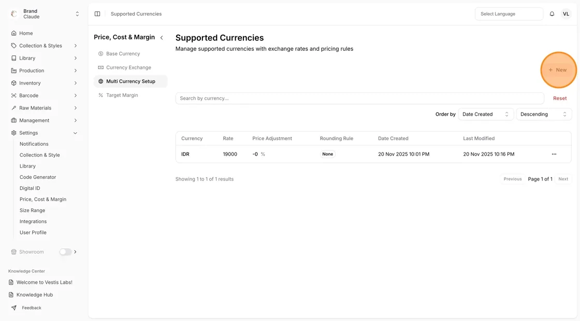Expand the Showroom chevron
This screenshot has width=580, height=321.
point(76,252)
